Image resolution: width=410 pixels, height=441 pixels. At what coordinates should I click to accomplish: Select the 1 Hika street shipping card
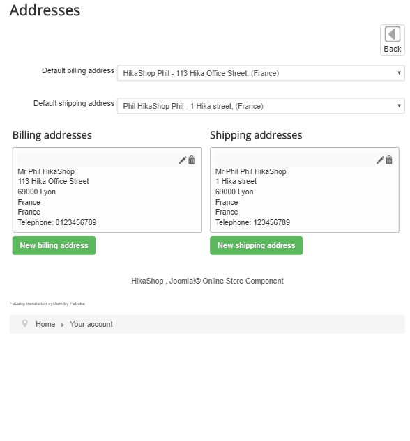pos(305,189)
